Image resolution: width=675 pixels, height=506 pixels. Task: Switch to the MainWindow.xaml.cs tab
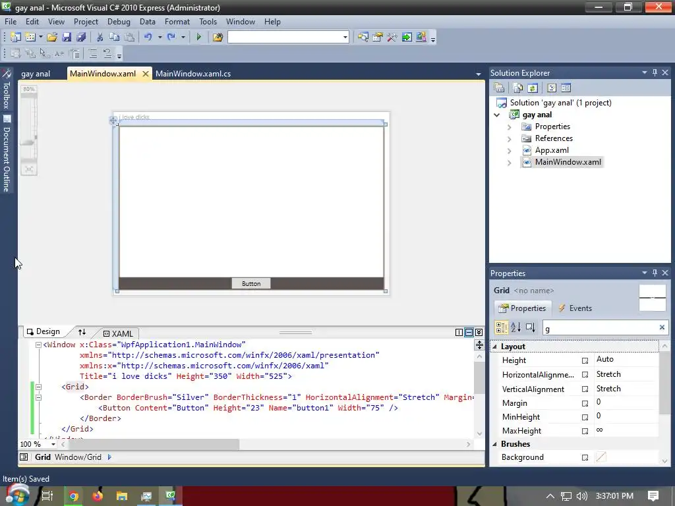(x=193, y=74)
